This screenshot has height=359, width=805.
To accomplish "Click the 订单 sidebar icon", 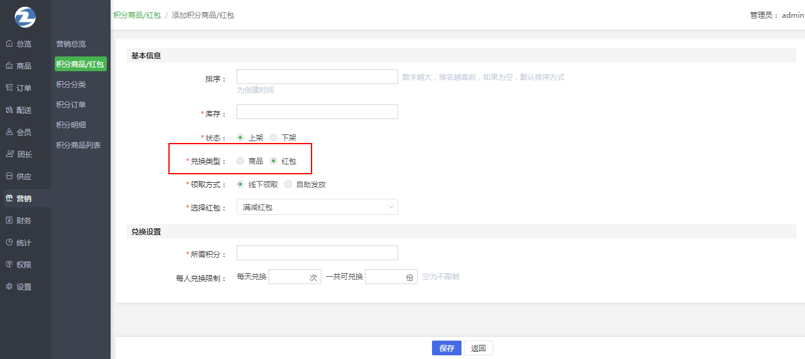I will pyautogui.click(x=9, y=88).
